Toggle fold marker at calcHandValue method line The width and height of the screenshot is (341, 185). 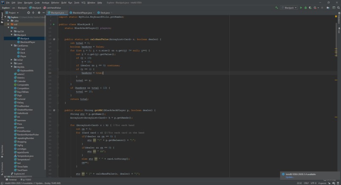pos(58,39)
